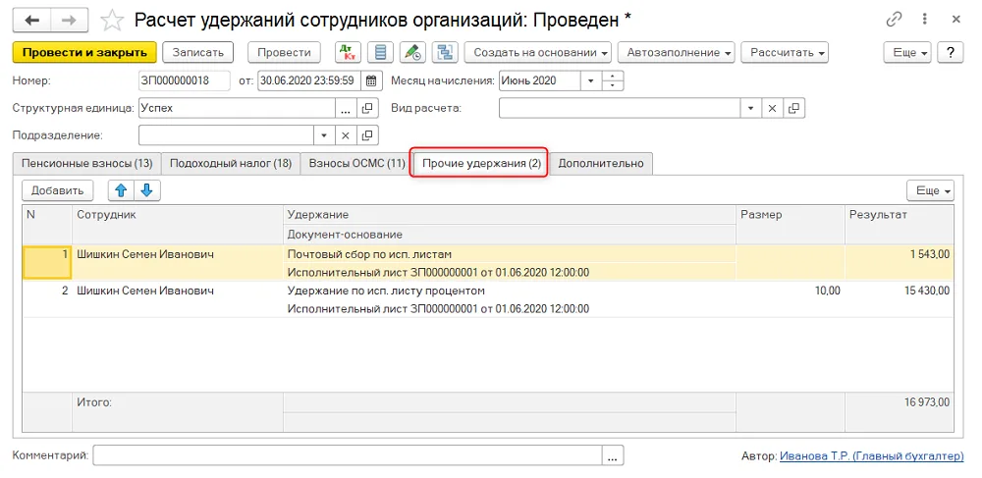
Task: Switch to the Пенсионные взносы (13) tab
Action: coord(87,163)
